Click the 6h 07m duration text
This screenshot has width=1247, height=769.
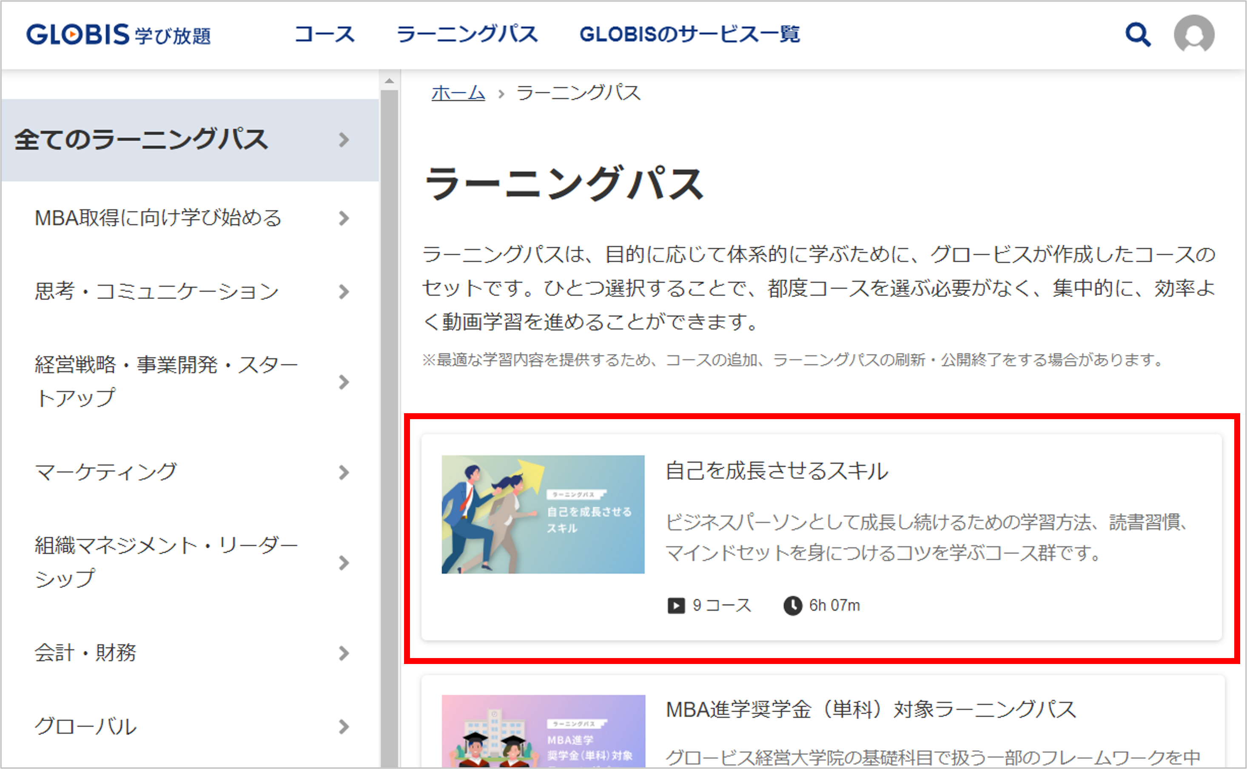pyautogui.click(x=834, y=606)
